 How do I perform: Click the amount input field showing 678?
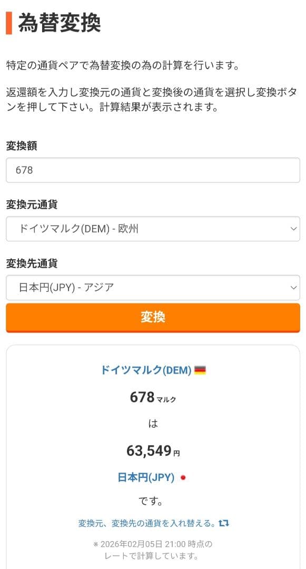[153, 170]
